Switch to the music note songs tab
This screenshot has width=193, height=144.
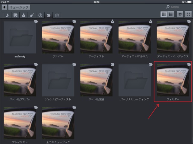coord(7,15)
